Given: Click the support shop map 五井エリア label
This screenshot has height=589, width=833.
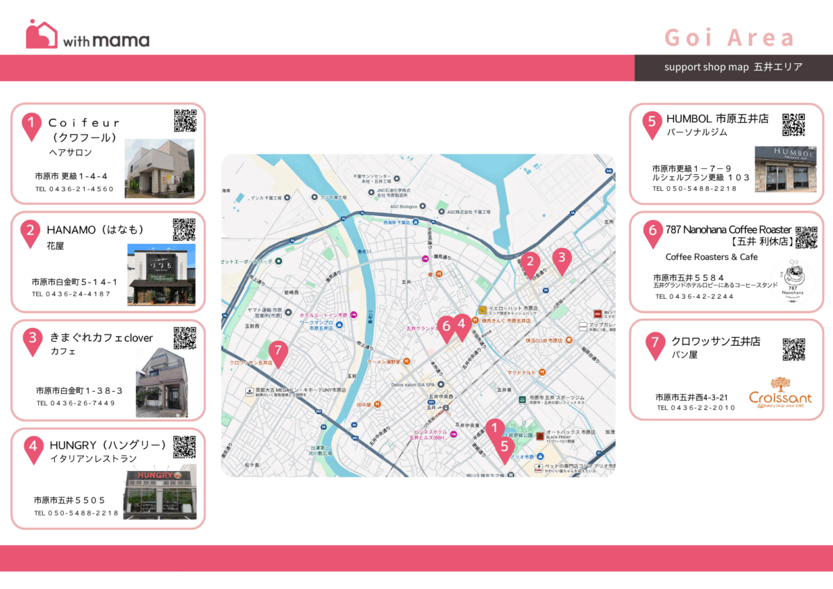Looking at the screenshot, I should 733,67.
